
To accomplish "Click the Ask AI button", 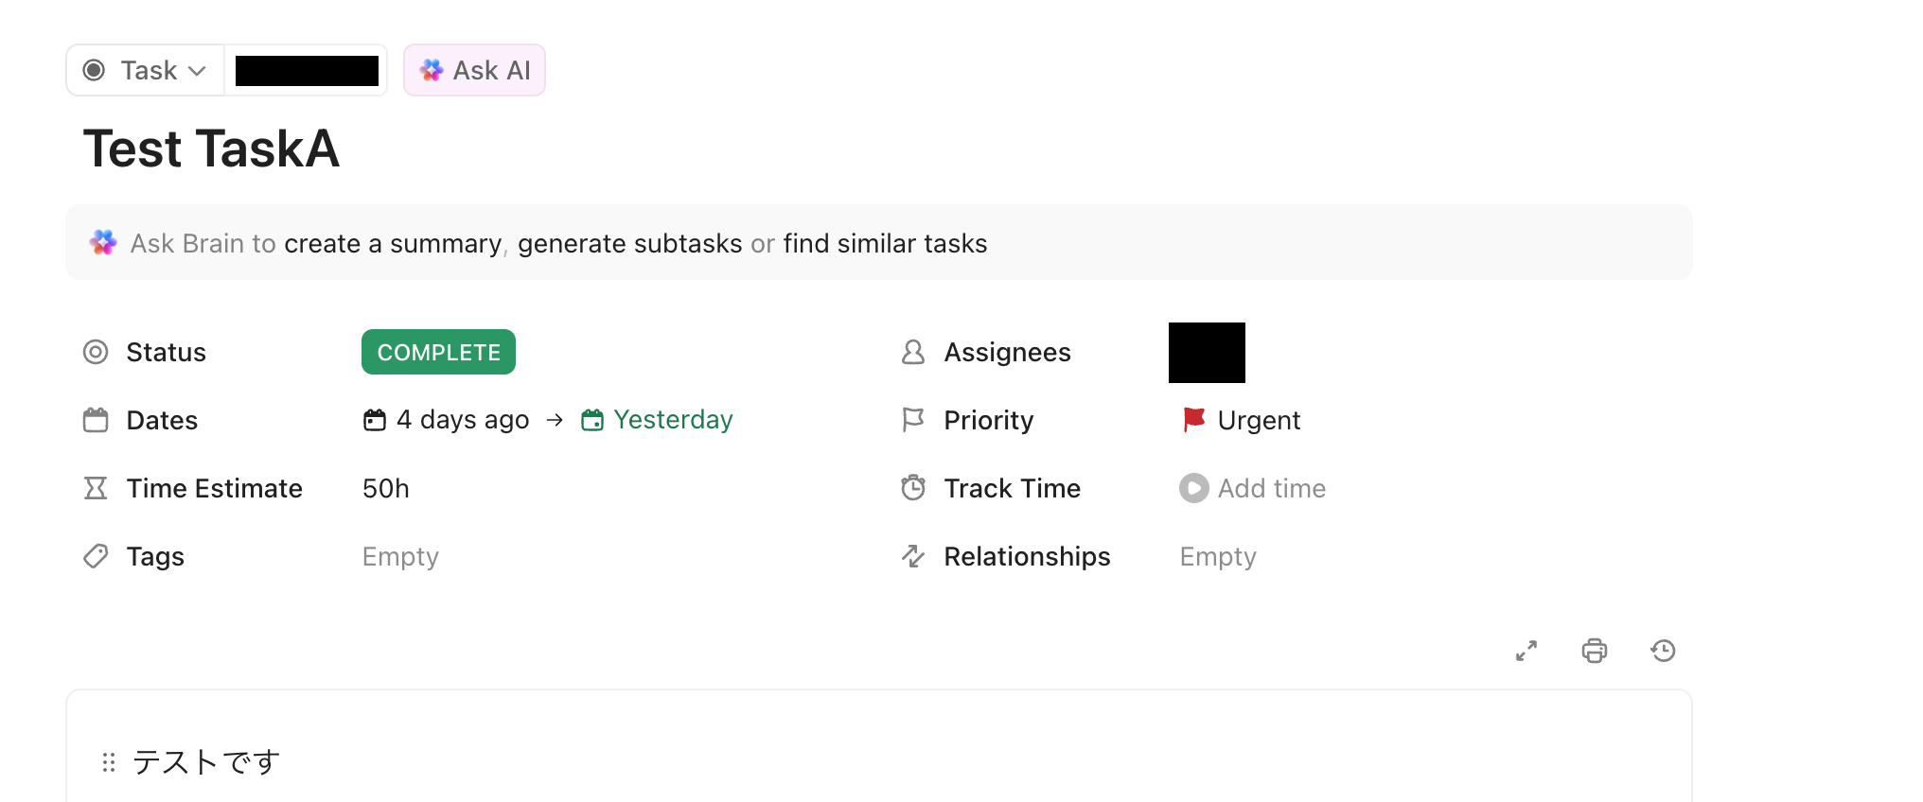I will point(475,70).
